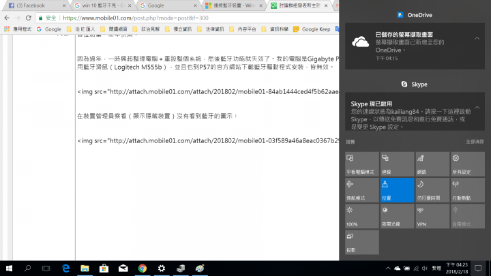The height and width of the screenshot is (276, 491).
Task: Launch Microsoft Edge from taskbar
Action: (x=65, y=269)
